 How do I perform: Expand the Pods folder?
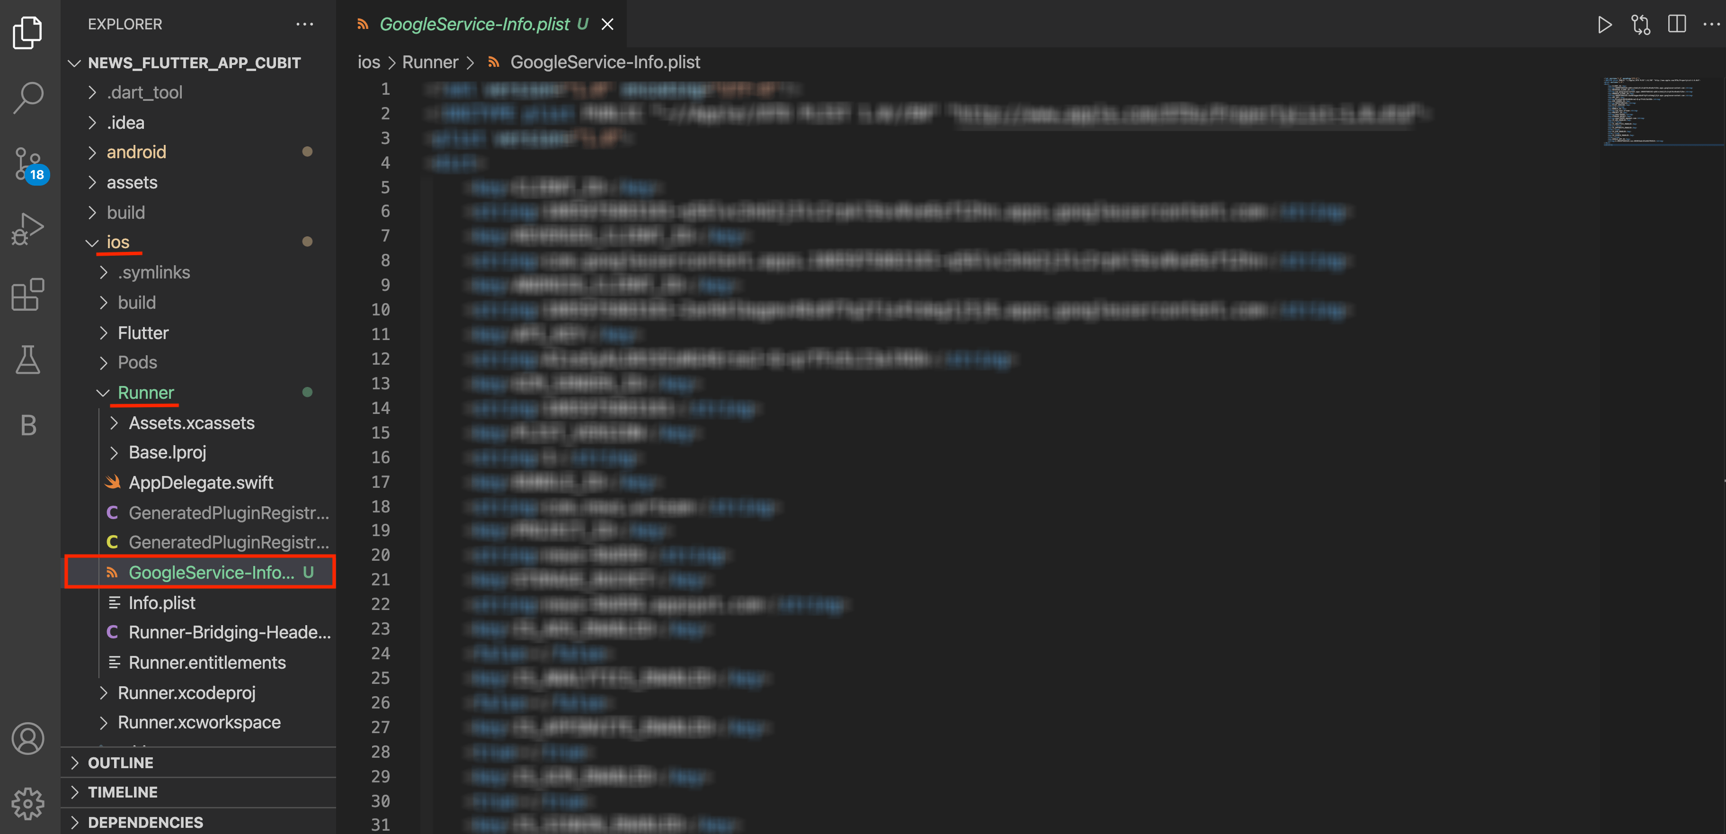137,363
